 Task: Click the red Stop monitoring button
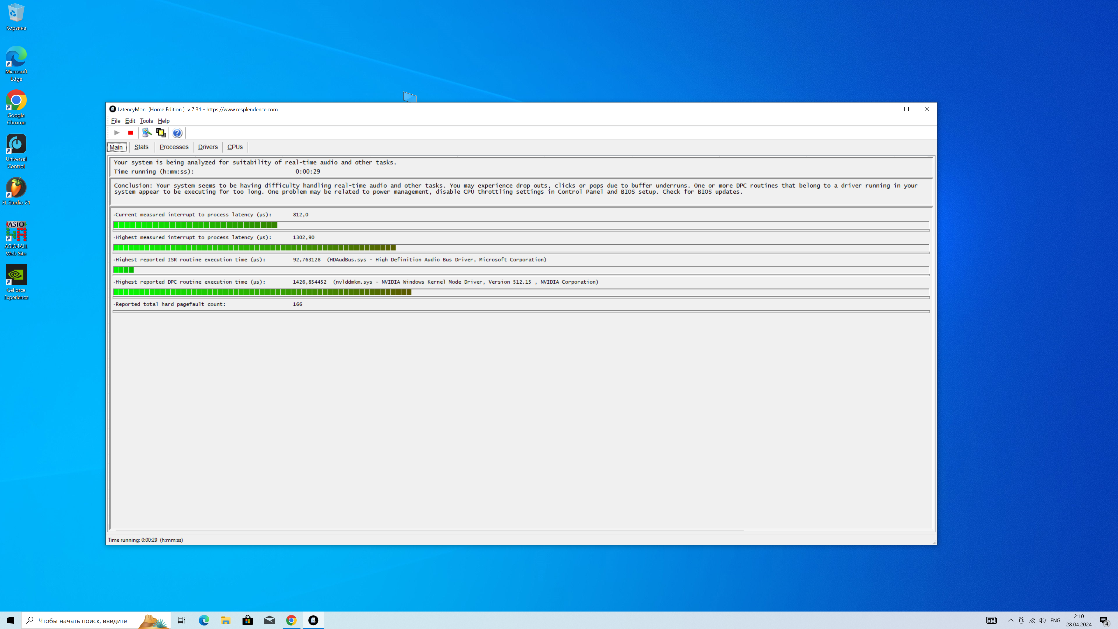(x=130, y=133)
